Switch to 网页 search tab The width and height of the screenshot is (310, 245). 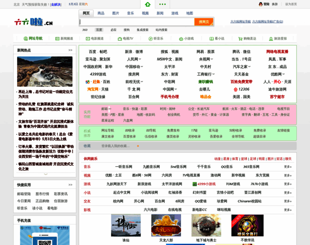pyautogui.click(x=86, y=13)
